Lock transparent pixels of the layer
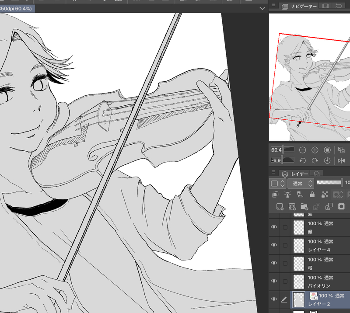The height and width of the screenshot is (313, 350). 325,195
